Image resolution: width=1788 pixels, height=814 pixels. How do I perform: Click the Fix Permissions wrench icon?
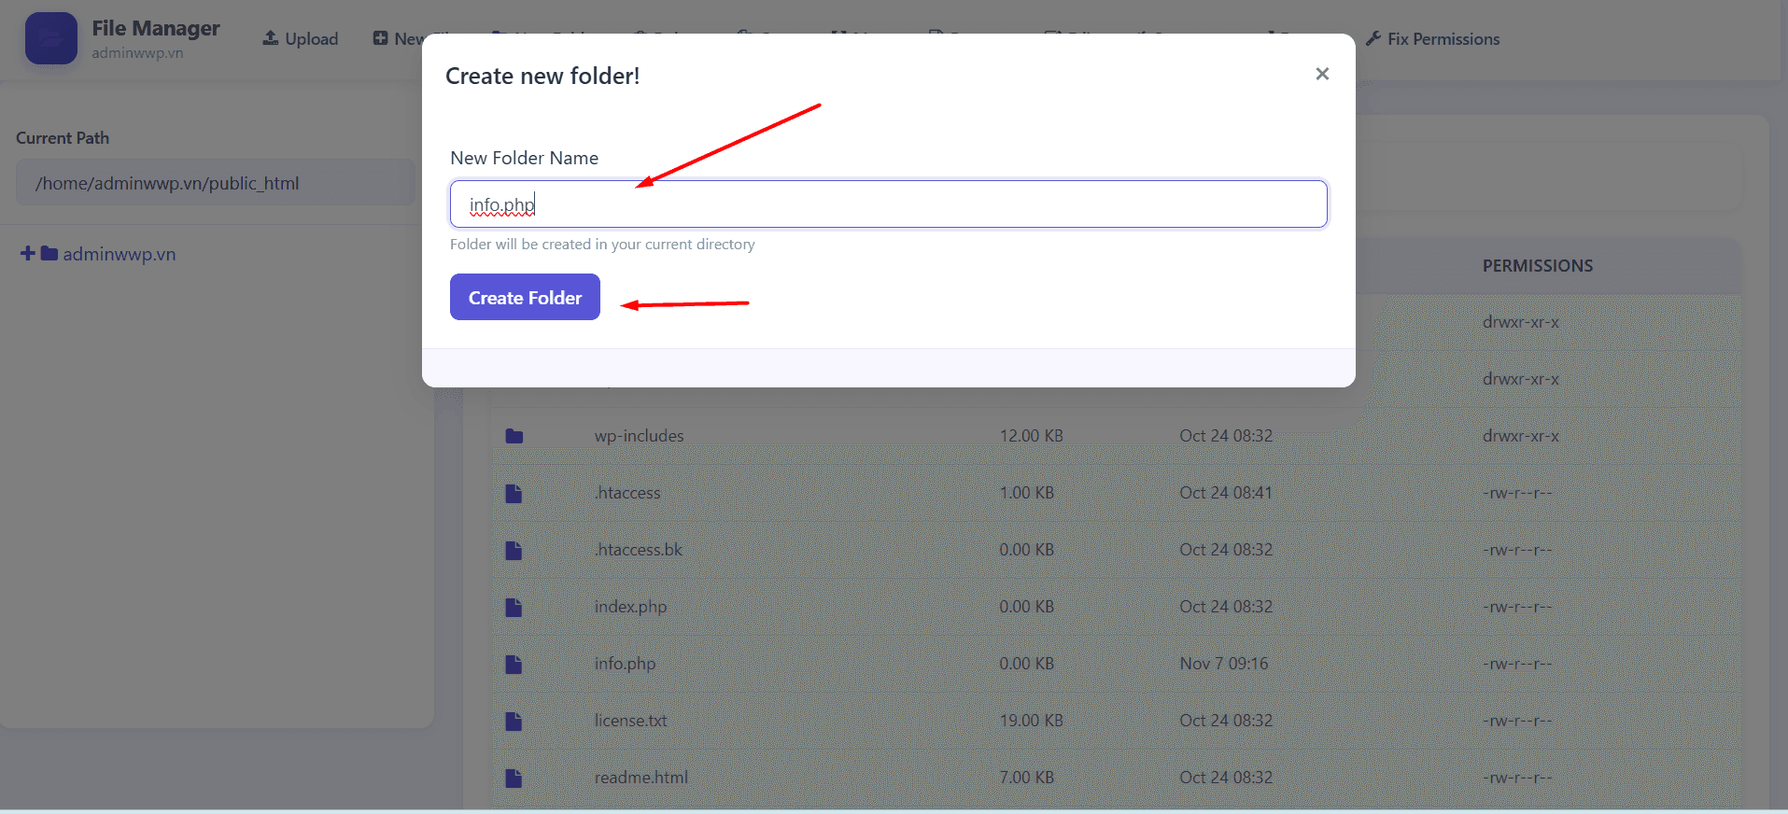(1373, 38)
